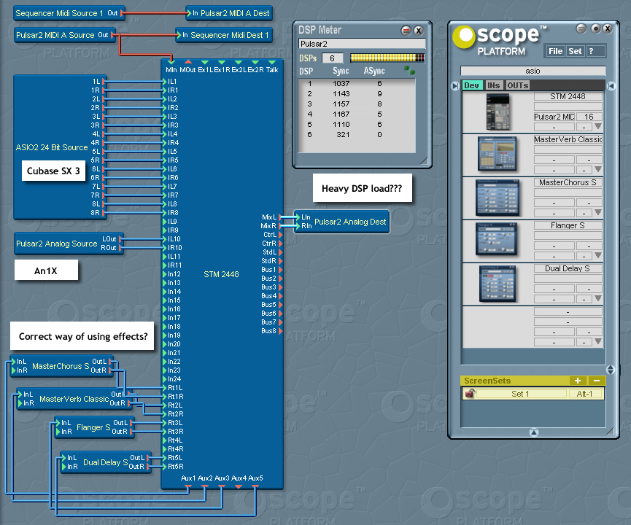Click the An1X text note

coord(46,271)
